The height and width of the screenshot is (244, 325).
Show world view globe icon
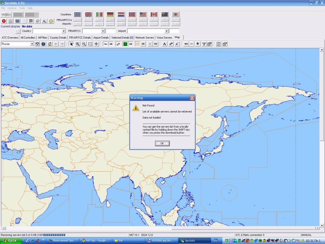click(x=43, y=44)
